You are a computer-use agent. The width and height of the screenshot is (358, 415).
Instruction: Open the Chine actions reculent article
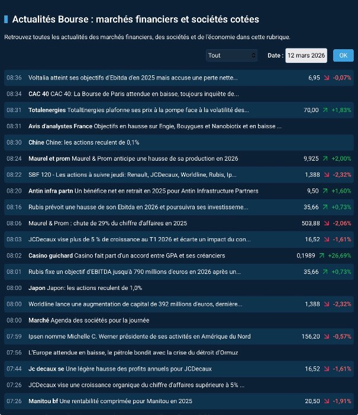[84, 142]
